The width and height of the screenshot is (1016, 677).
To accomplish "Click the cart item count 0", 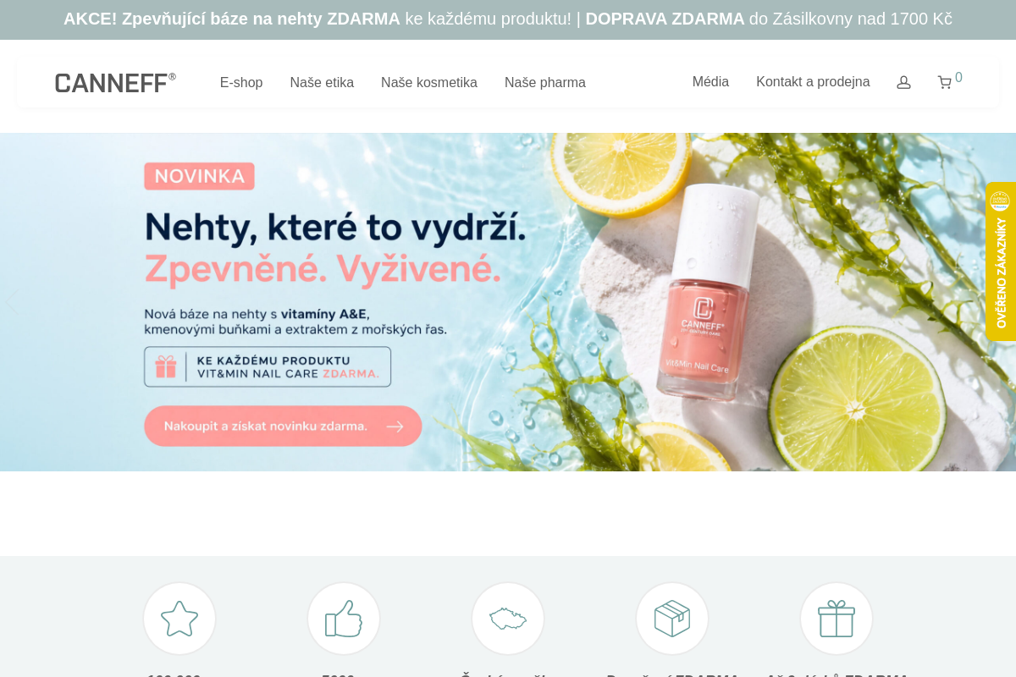I will [x=958, y=77].
